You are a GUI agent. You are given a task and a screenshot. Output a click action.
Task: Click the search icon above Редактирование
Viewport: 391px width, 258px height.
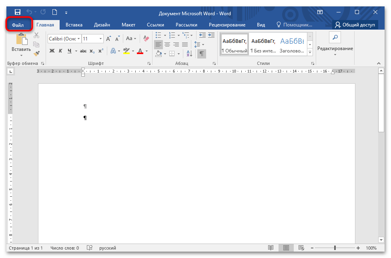(x=335, y=37)
